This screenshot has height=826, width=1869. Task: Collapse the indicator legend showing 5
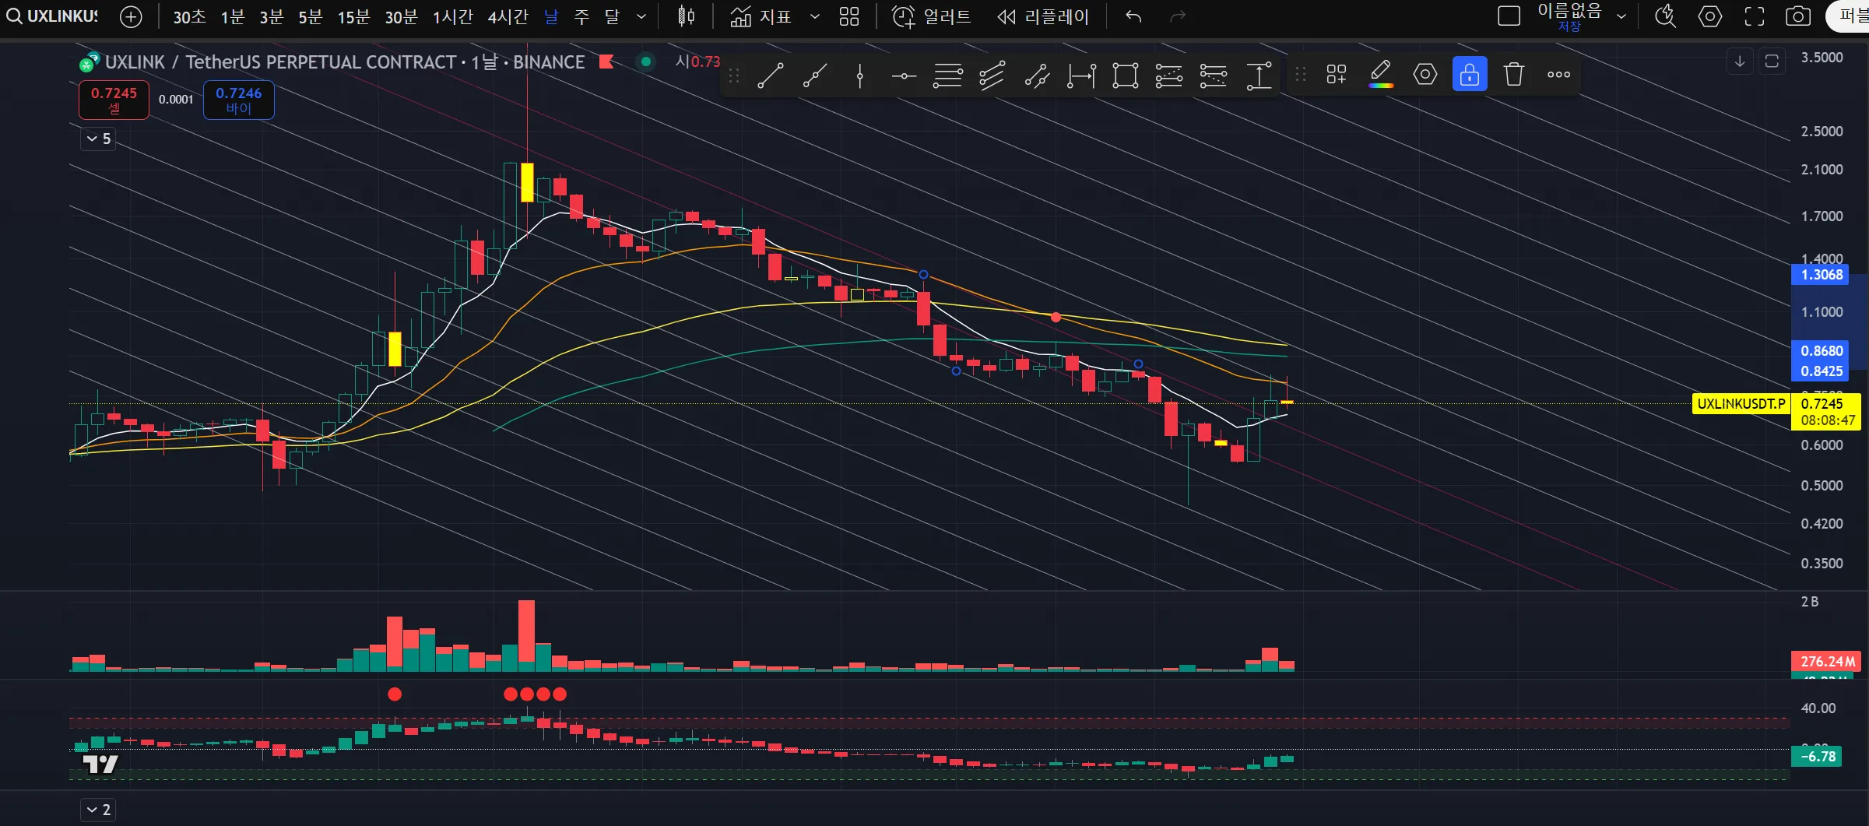tap(99, 139)
